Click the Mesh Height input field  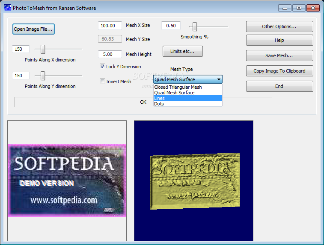(x=110, y=54)
